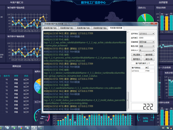Open the 配色方案 dropdown showing 深蓝

147,46
